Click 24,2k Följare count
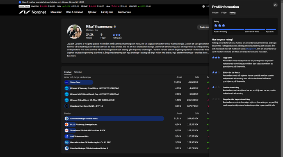Viewport: 283px width, 157px height. pyautogui.click(x=90, y=36)
